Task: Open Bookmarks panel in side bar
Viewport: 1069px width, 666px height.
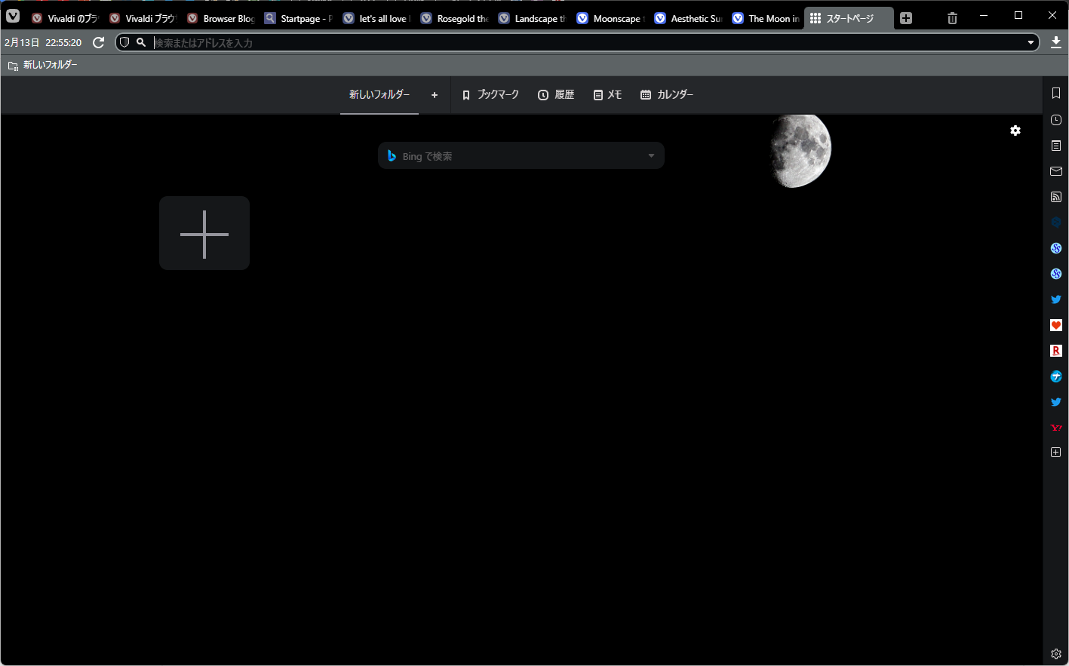Action: [1056, 94]
